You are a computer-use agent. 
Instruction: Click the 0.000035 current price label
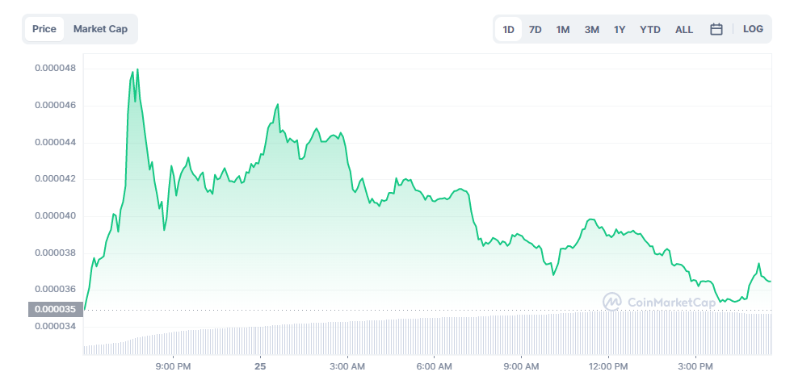click(x=53, y=309)
